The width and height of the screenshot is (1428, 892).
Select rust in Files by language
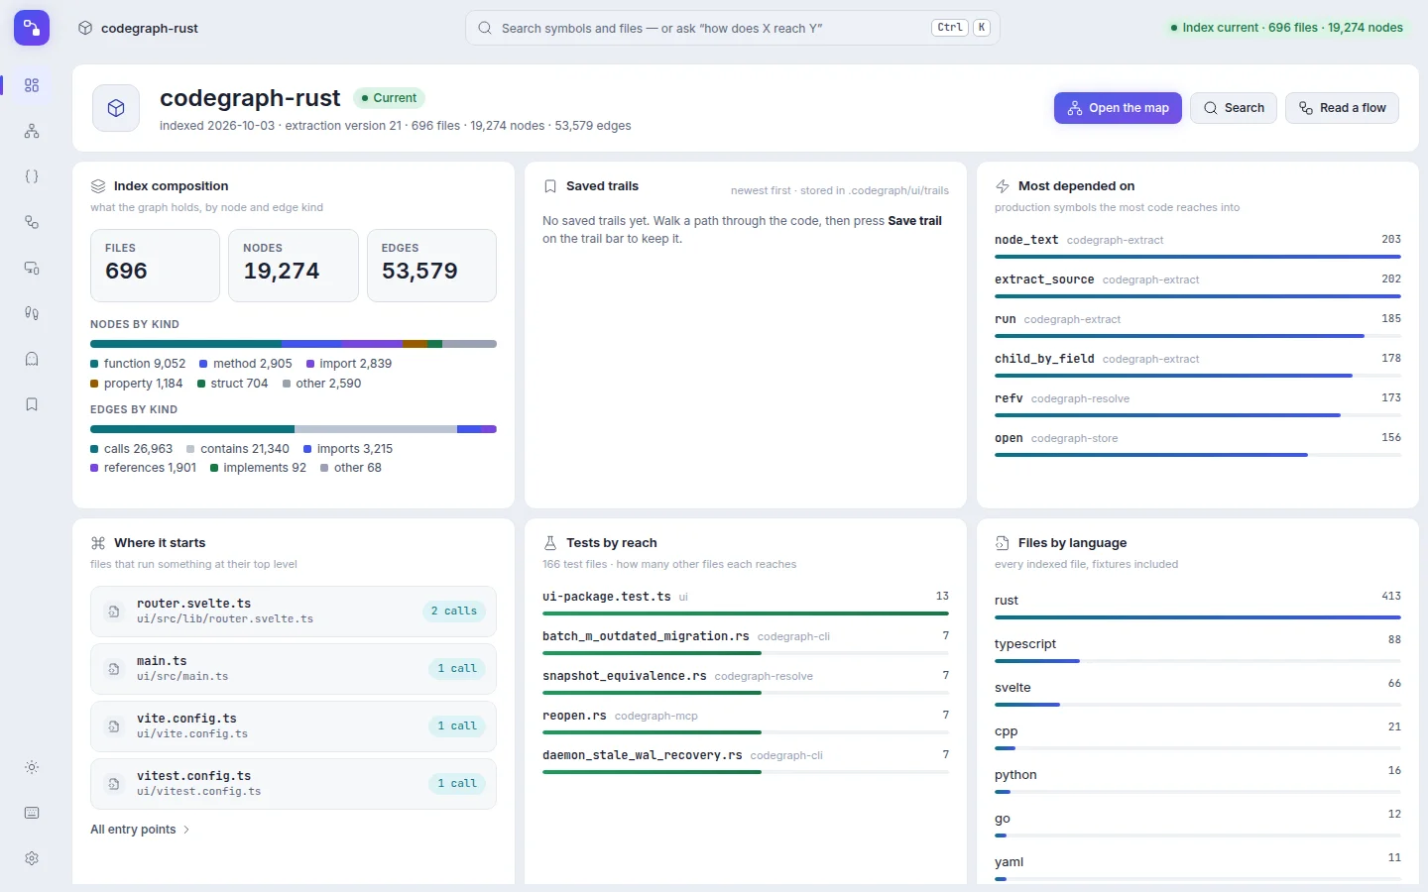click(x=1198, y=607)
